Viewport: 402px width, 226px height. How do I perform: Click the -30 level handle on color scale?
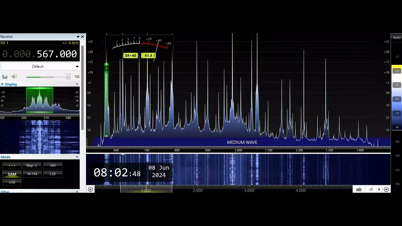(x=397, y=71)
